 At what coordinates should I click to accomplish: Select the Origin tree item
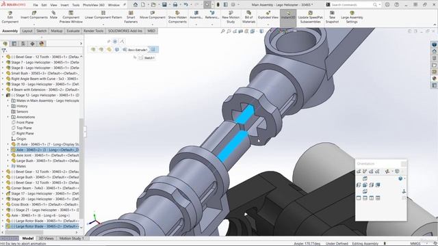coord(18,139)
